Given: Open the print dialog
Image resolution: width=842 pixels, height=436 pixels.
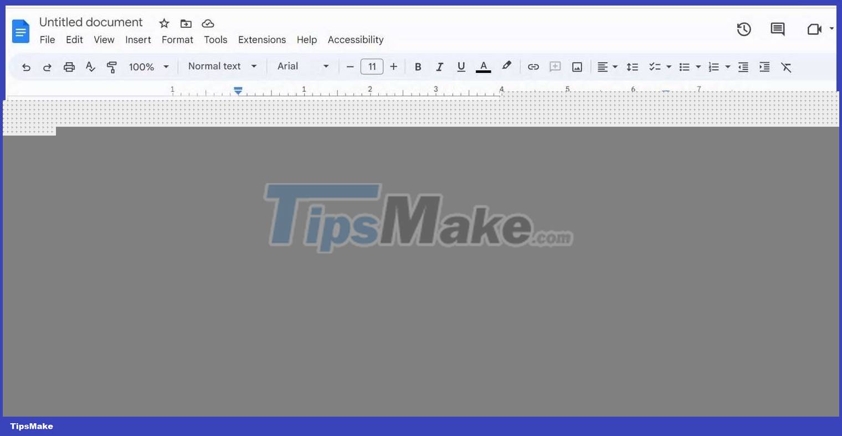Looking at the screenshot, I should point(69,66).
